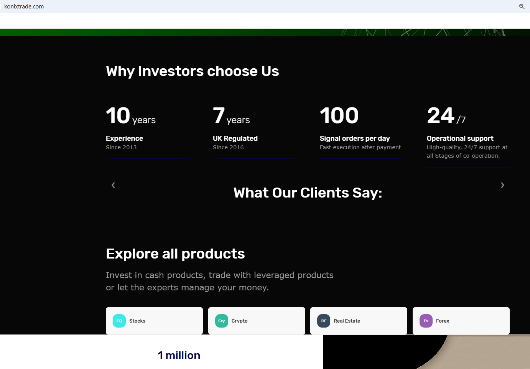This screenshot has width=530, height=369.
Task: Click the zoom magnifier icon in address bar
Action: pyautogui.click(x=522, y=7)
